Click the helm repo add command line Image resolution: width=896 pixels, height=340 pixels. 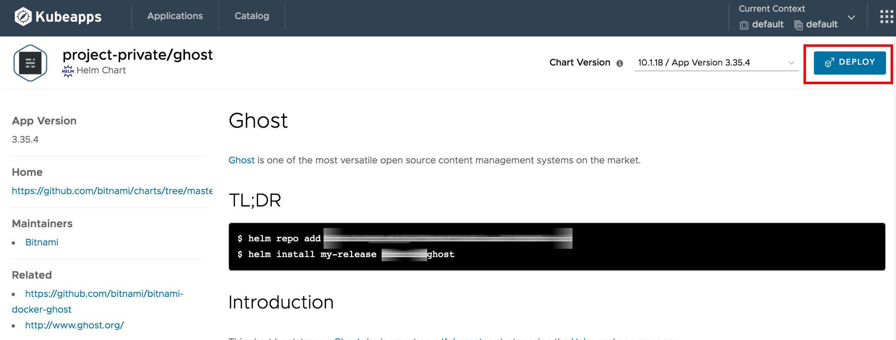click(405, 238)
